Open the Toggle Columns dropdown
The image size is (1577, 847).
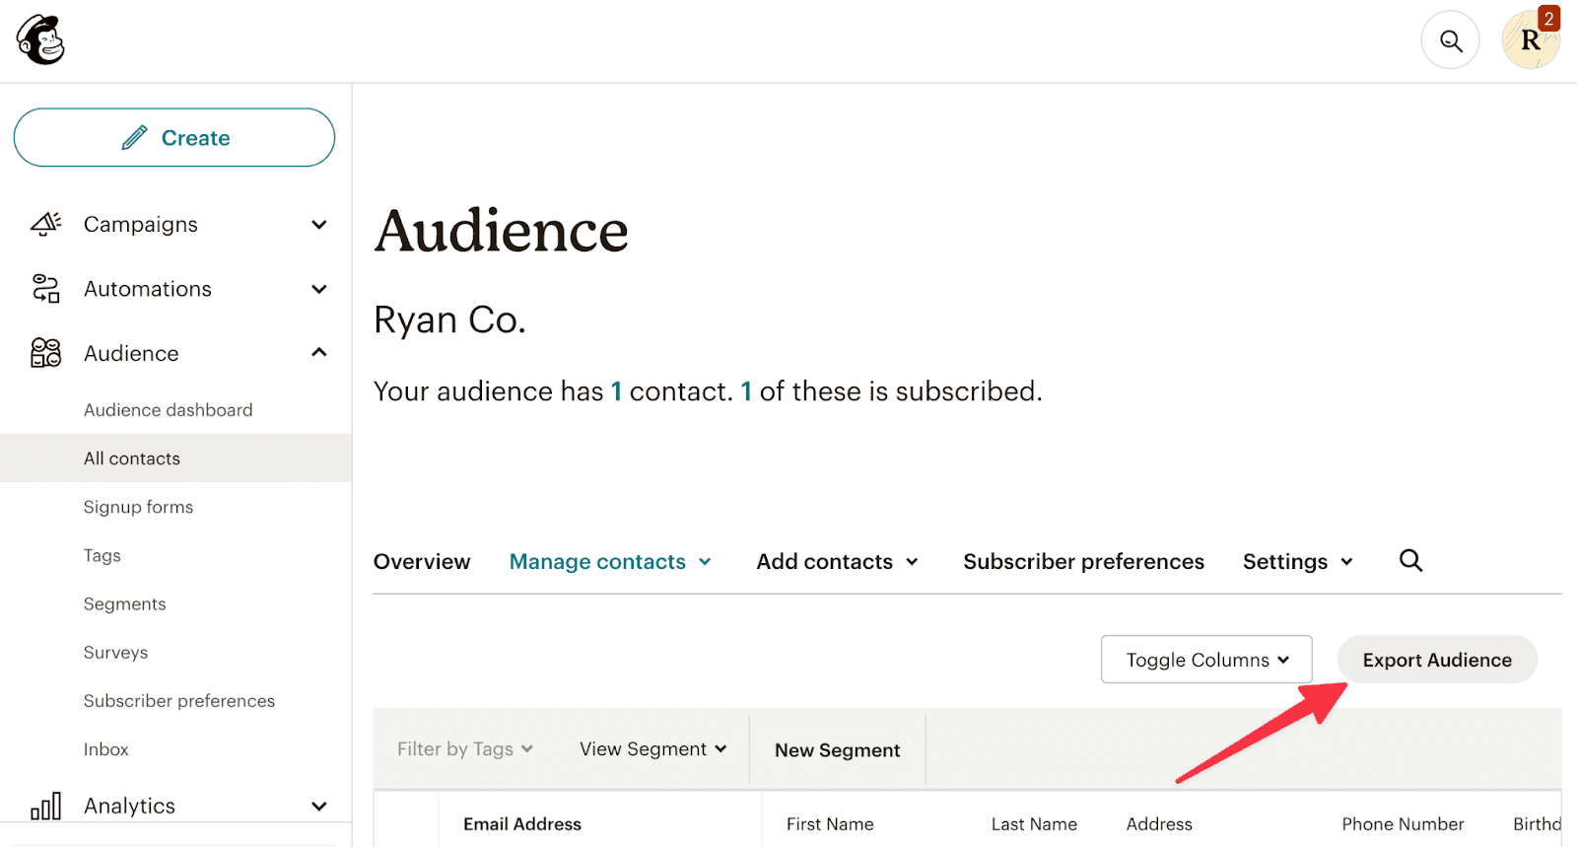coord(1206,660)
